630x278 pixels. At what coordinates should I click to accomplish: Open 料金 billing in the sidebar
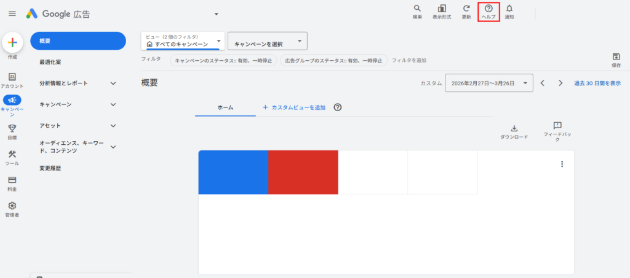(x=12, y=180)
